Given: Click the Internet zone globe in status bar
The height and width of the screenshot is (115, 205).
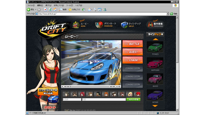Looking at the screenshot, I should [x=158, y=113].
